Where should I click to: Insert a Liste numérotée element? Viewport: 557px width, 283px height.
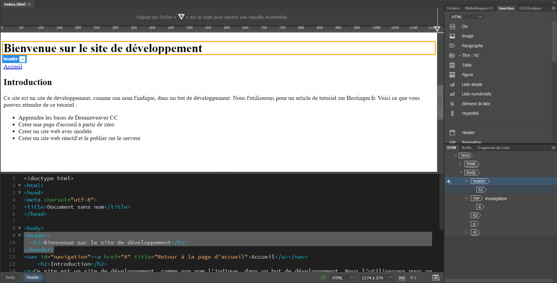[x=453, y=94]
